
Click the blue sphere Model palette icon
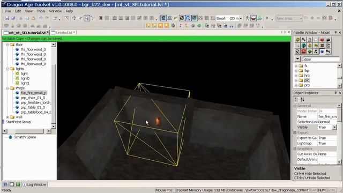[x=322, y=51]
